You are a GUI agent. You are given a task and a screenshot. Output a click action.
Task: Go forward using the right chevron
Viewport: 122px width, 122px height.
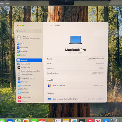pyautogui.click(x=51, y=26)
